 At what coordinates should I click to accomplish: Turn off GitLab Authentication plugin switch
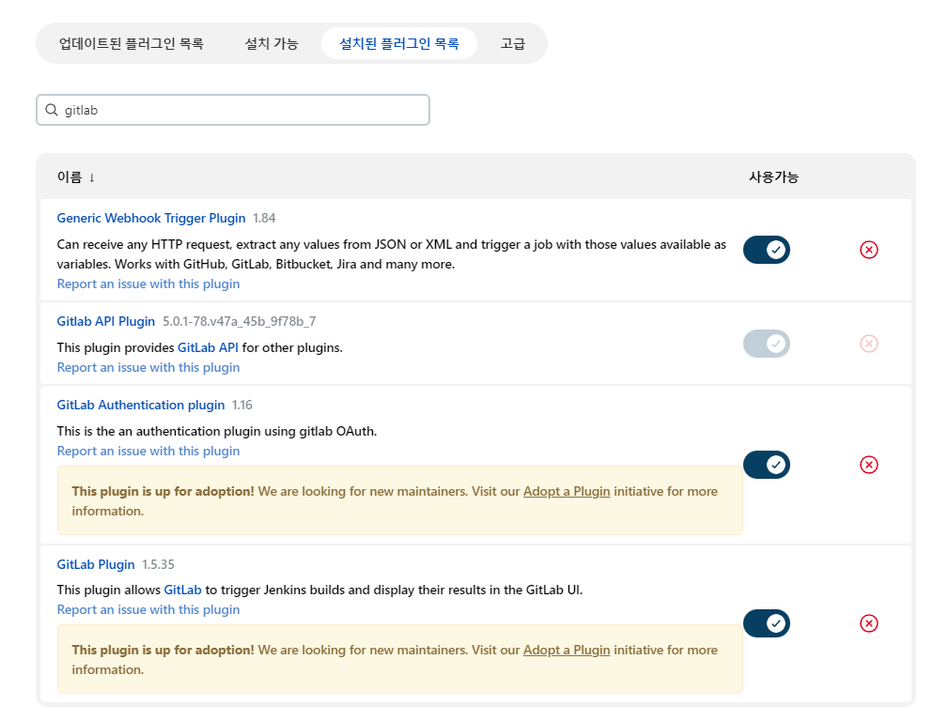[x=767, y=465]
